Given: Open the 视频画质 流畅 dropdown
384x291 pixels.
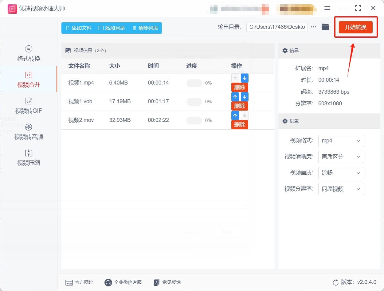Looking at the screenshot, I should point(341,173).
